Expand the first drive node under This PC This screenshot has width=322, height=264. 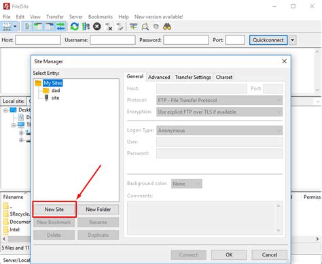(x=21, y=133)
